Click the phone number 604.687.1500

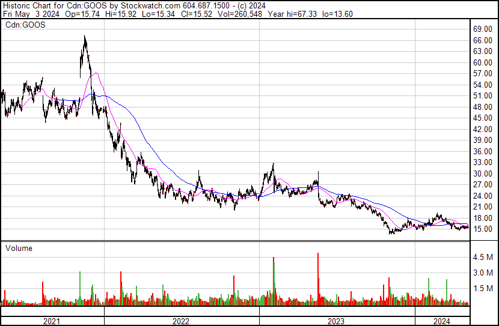tap(206, 5)
